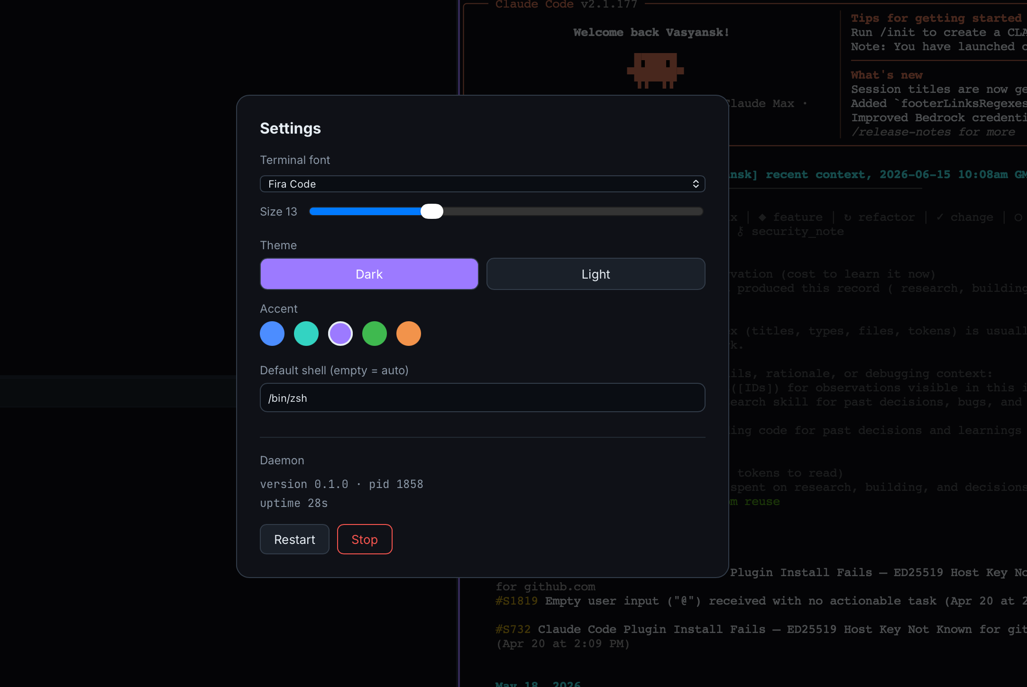This screenshot has width=1027, height=687.
Task: Click the "Theme" section label
Action: click(x=278, y=245)
